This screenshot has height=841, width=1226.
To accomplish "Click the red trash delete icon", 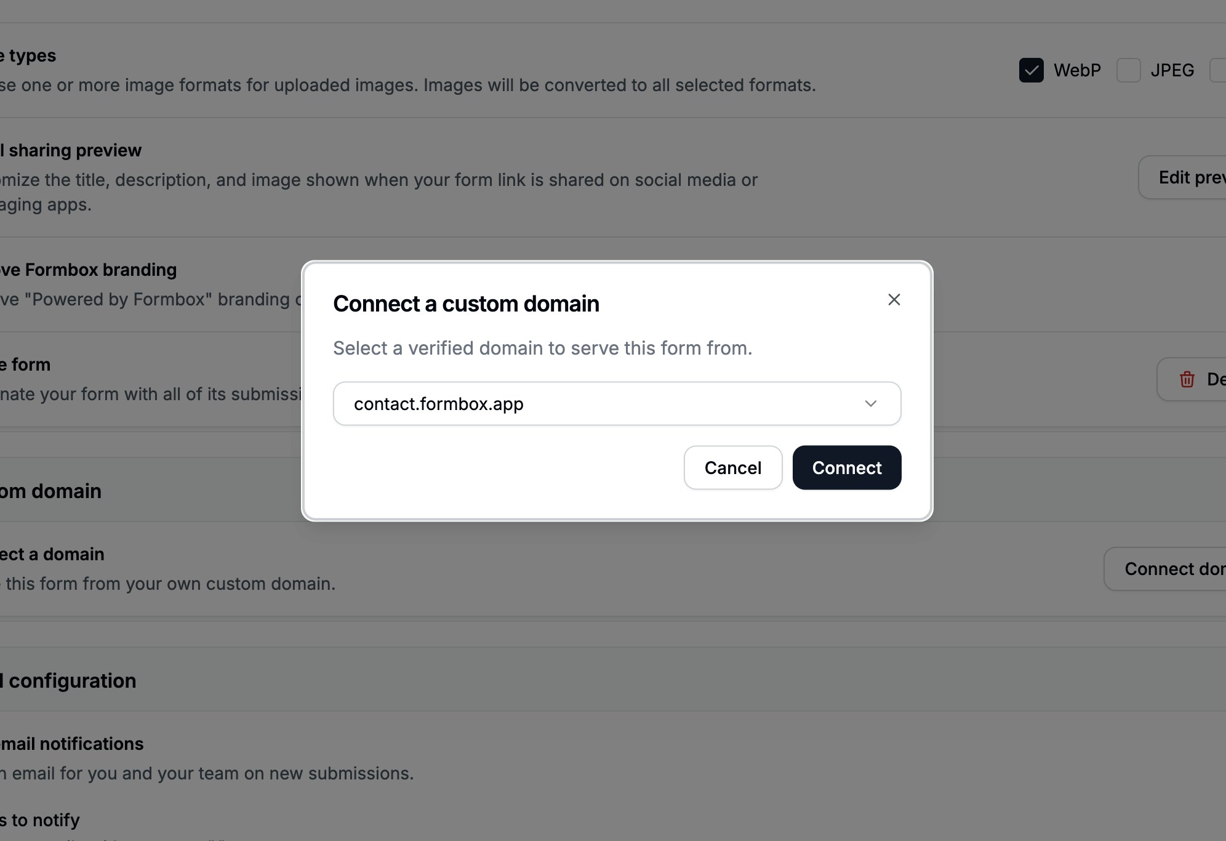I will tap(1187, 379).
